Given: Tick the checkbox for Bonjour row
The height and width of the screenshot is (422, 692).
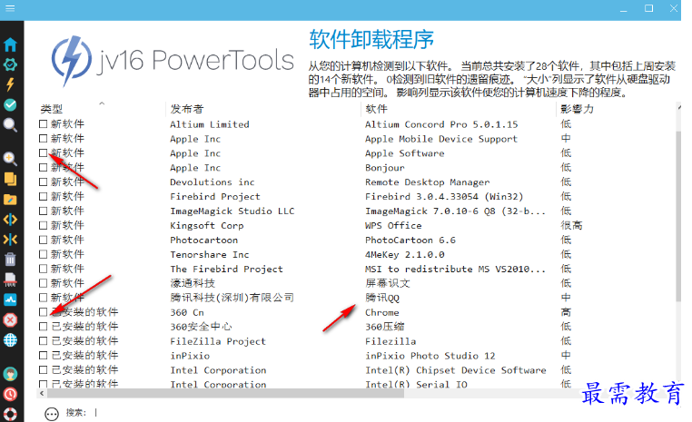Looking at the screenshot, I should tap(43, 168).
